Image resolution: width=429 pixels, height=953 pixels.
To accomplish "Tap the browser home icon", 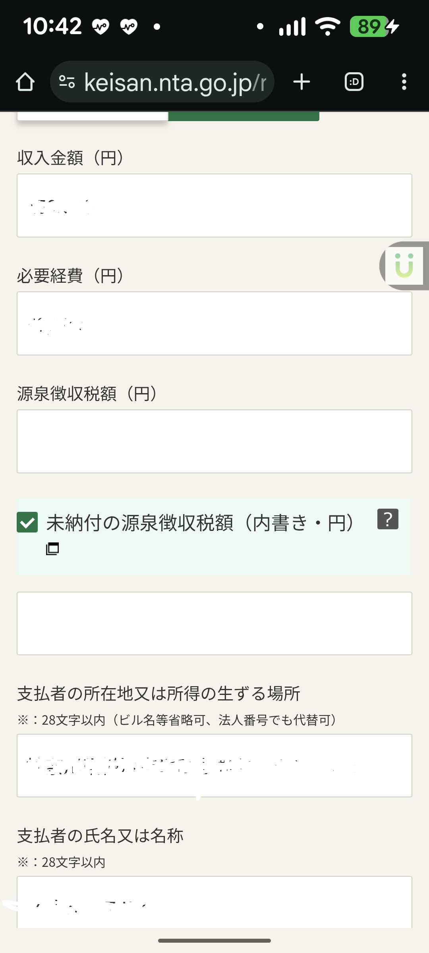I will click(x=25, y=82).
